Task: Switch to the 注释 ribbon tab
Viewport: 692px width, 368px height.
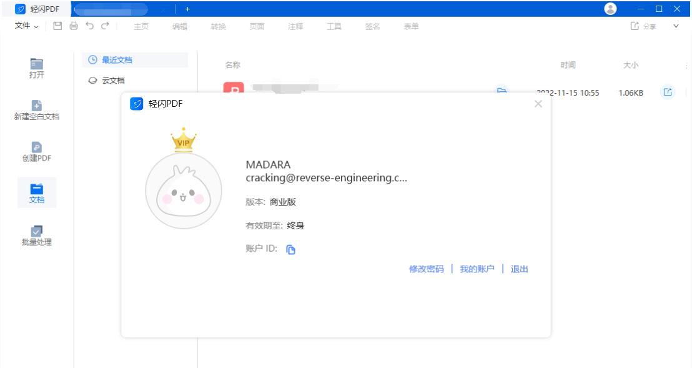Action: [294, 26]
